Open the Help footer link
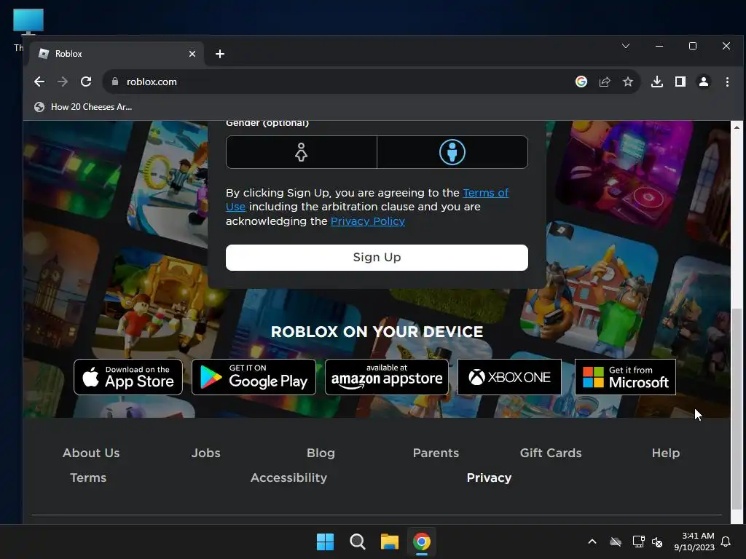 (666, 453)
